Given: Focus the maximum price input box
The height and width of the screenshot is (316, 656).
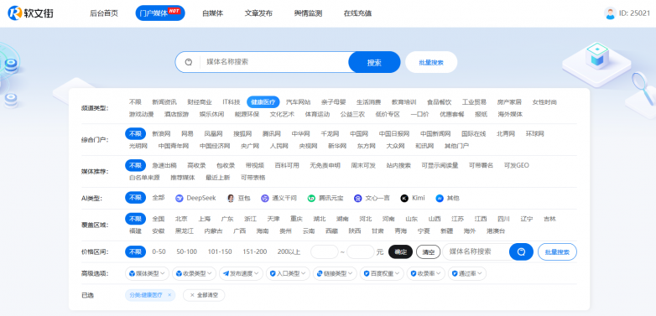Looking at the screenshot, I should [360, 252].
